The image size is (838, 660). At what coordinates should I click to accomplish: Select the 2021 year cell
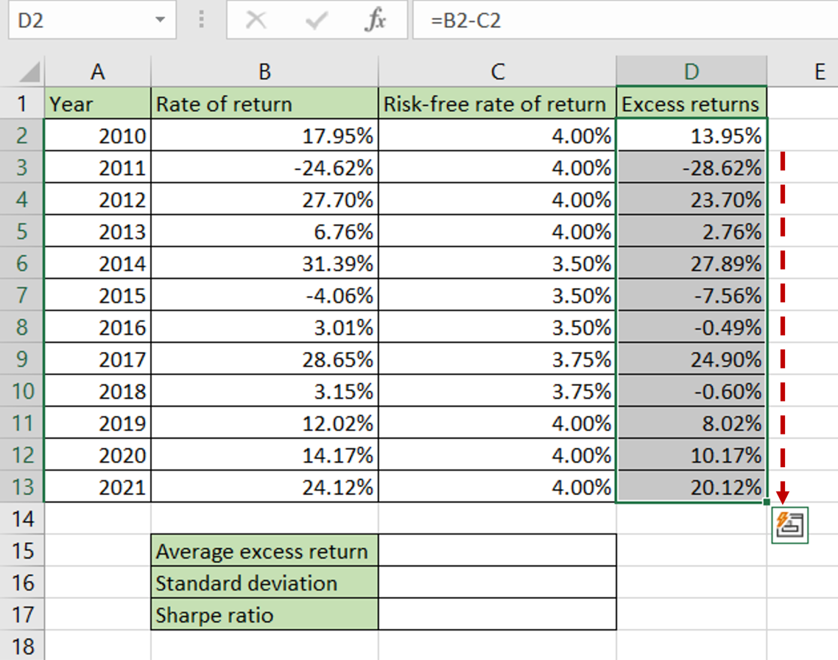click(98, 487)
